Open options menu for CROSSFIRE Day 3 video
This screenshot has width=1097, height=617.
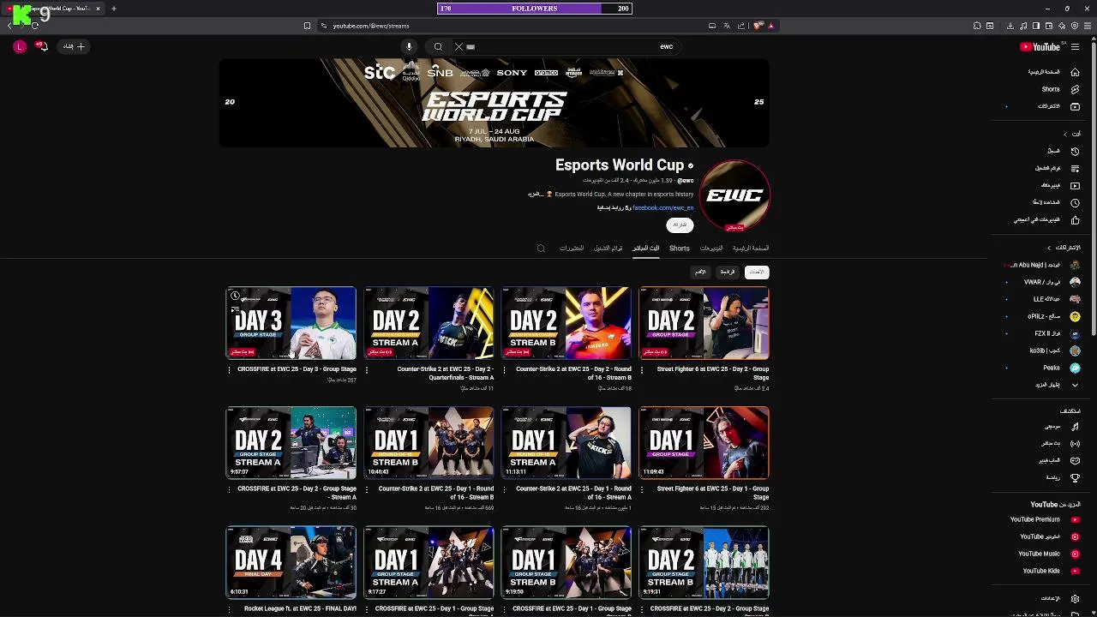pyautogui.click(x=229, y=370)
